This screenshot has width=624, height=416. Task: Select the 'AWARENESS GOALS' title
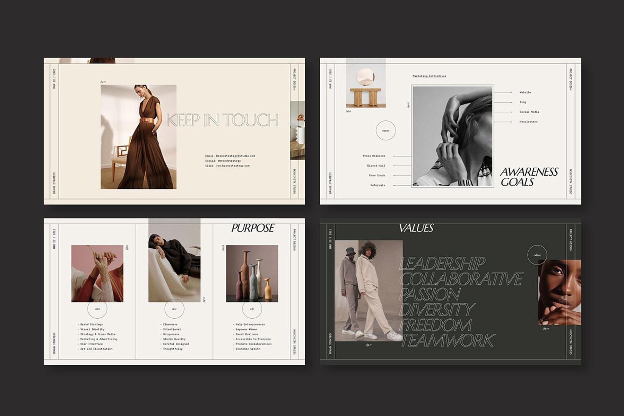529,177
